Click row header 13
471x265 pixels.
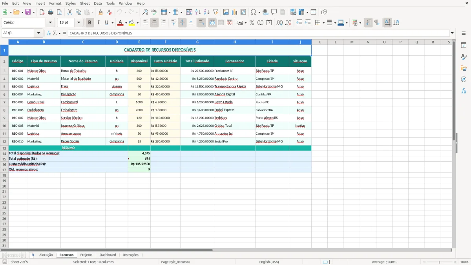pyautogui.click(x=4, y=148)
